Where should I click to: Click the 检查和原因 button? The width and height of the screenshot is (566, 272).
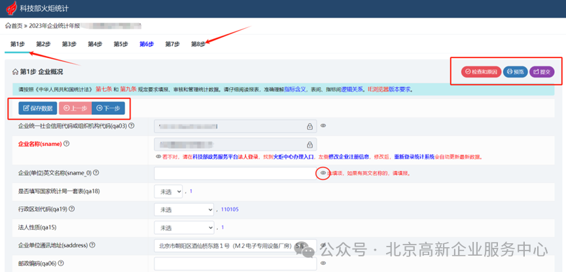click(481, 72)
